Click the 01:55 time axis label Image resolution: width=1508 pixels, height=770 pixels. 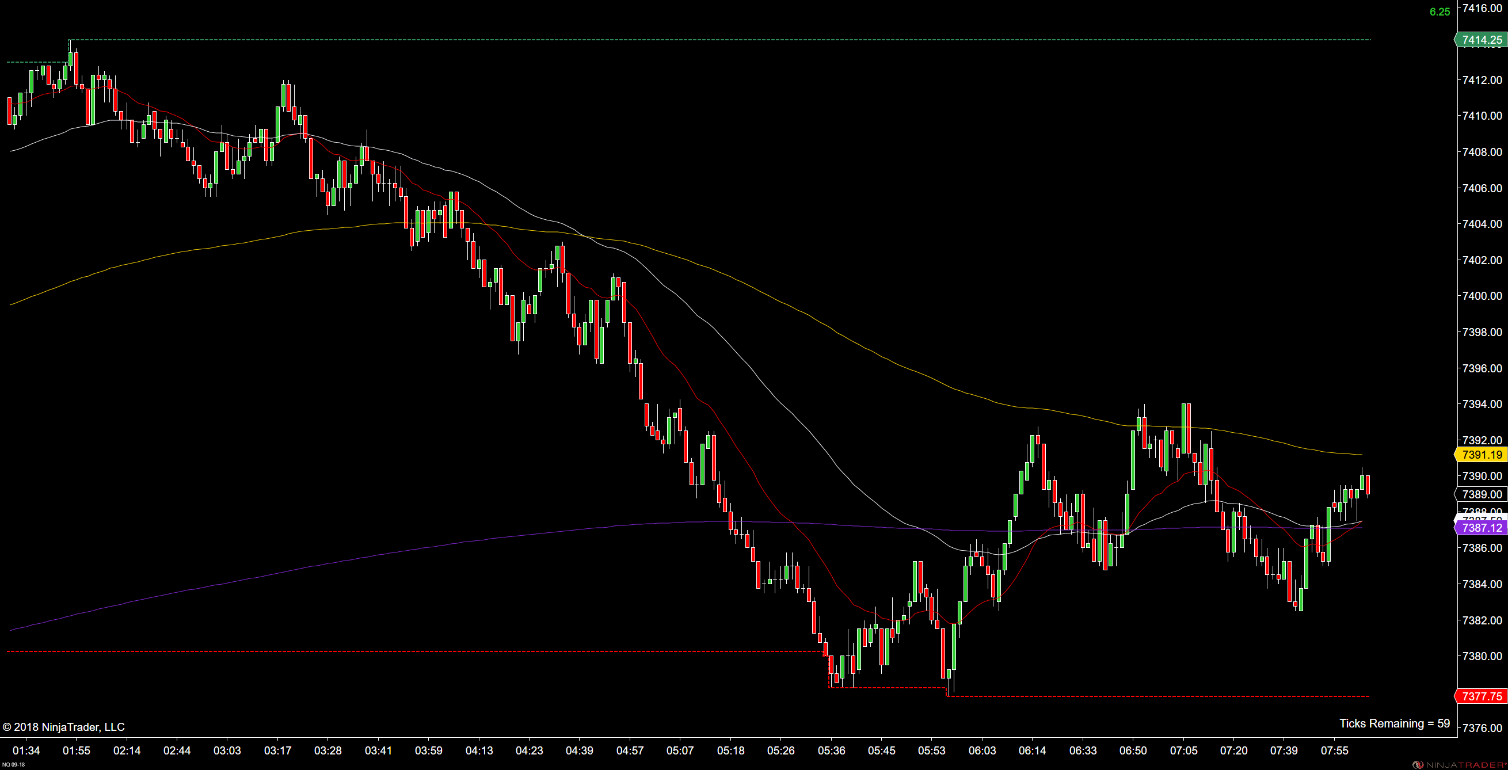(77, 750)
